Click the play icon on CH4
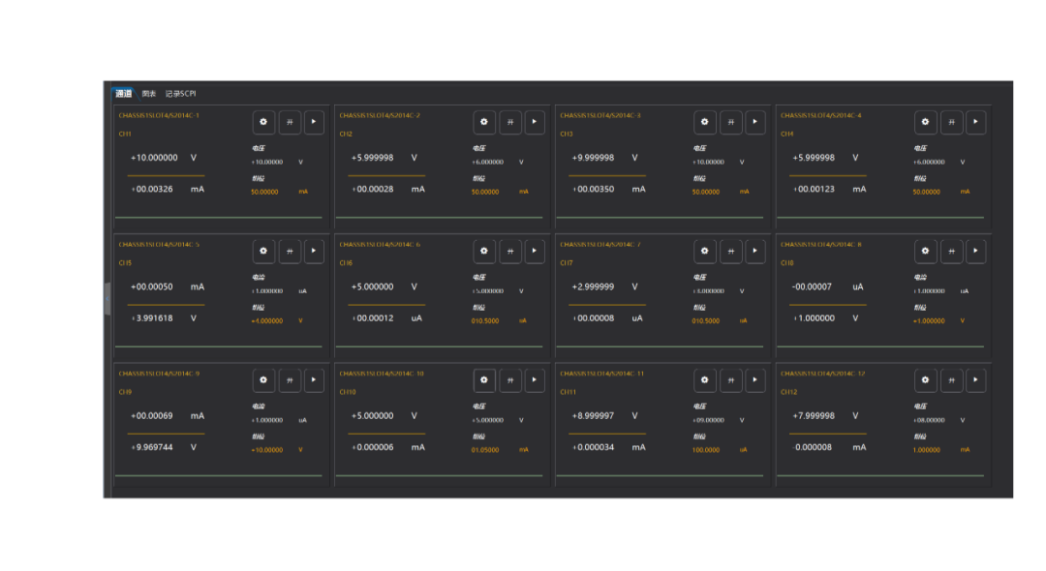This screenshot has width=1046, height=571. (x=975, y=122)
